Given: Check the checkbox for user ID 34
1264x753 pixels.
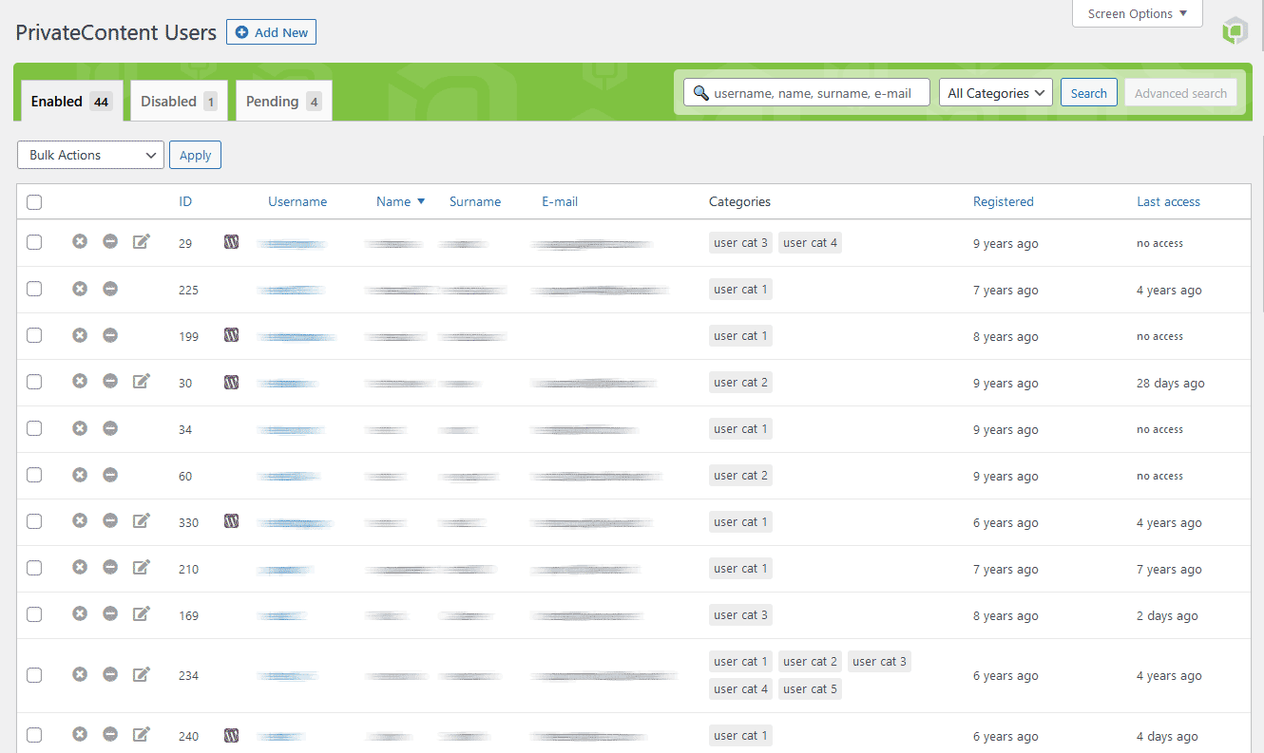Looking at the screenshot, I should (34, 428).
